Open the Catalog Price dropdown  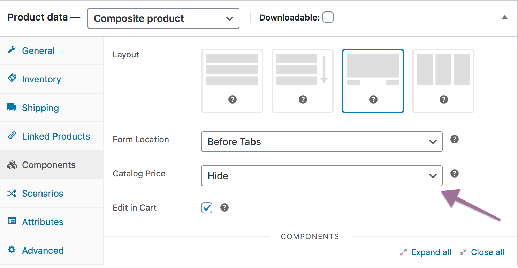coord(322,176)
